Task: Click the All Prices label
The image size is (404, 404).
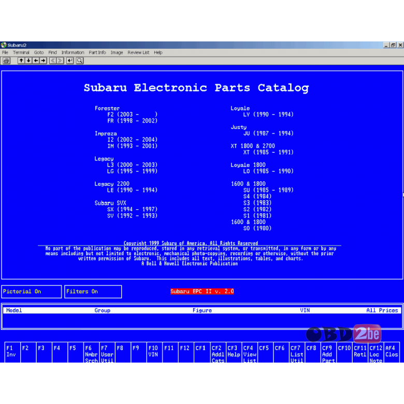Action: (x=382, y=310)
